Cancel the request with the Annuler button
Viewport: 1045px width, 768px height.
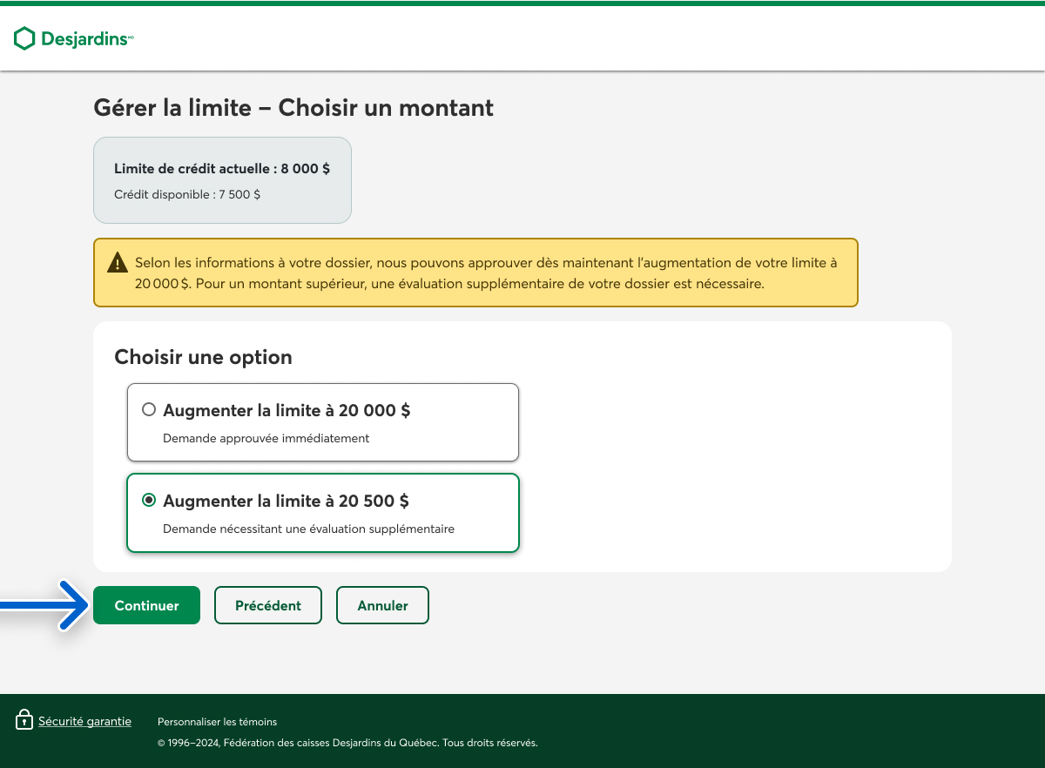click(382, 605)
